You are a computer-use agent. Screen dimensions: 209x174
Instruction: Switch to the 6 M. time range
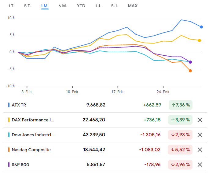click(63, 6)
